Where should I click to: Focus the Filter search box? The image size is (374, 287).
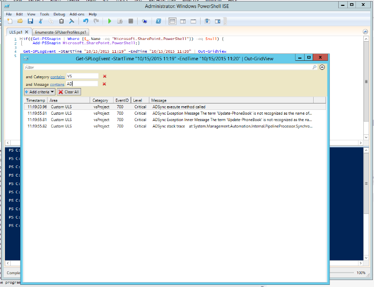coord(168,67)
